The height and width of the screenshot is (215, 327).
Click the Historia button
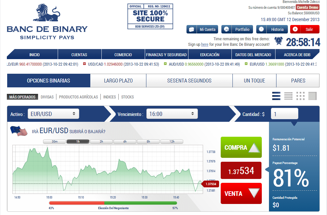272,29
